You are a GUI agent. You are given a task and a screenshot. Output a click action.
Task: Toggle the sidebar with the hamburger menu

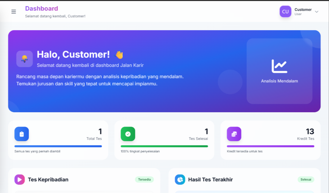pyautogui.click(x=13, y=12)
